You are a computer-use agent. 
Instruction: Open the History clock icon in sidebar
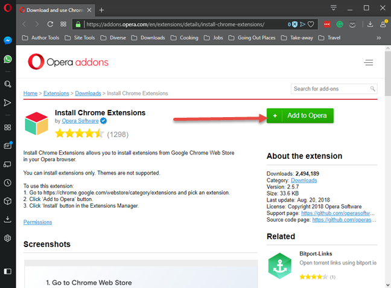tap(8, 182)
